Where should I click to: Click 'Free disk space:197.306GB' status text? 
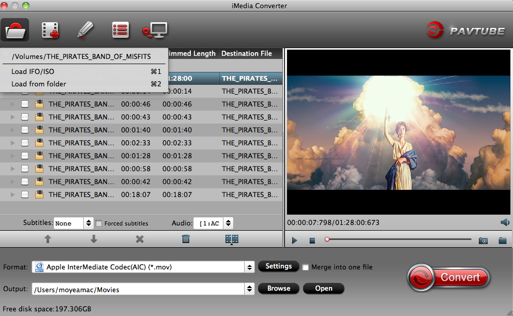(x=47, y=309)
